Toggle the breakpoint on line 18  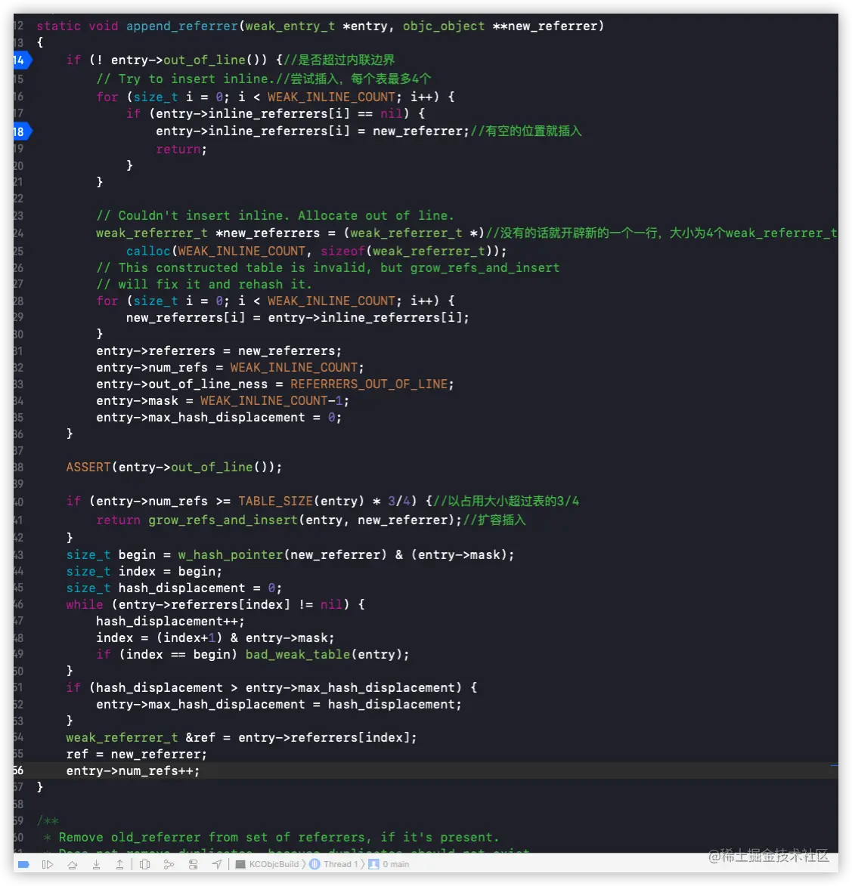(21, 131)
